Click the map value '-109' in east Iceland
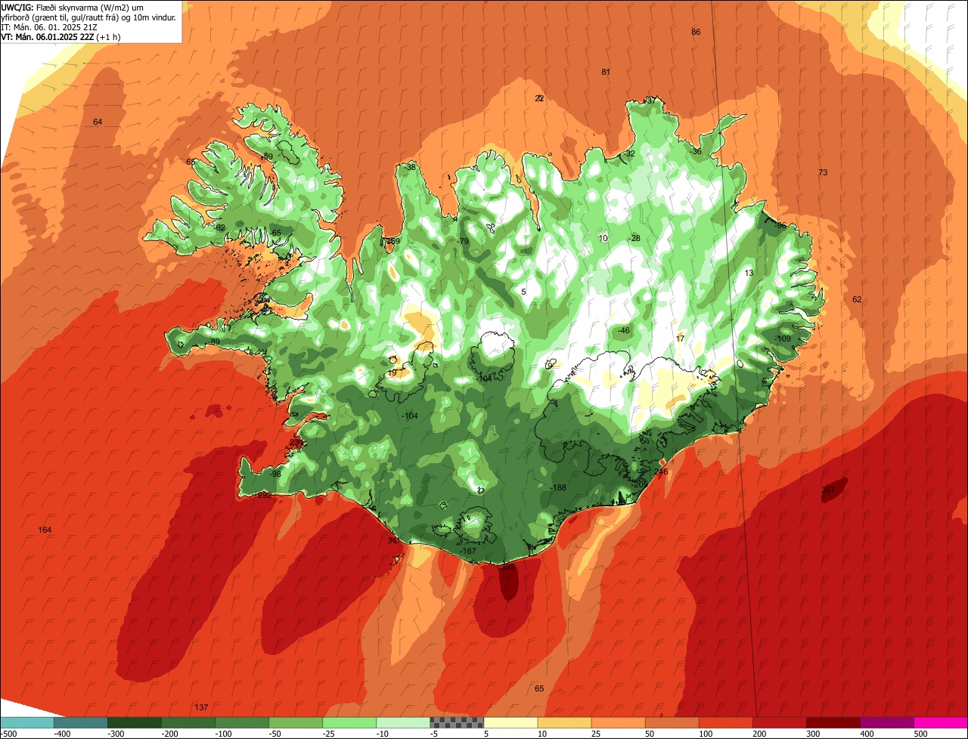The height and width of the screenshot is (739, 968). 782,339
